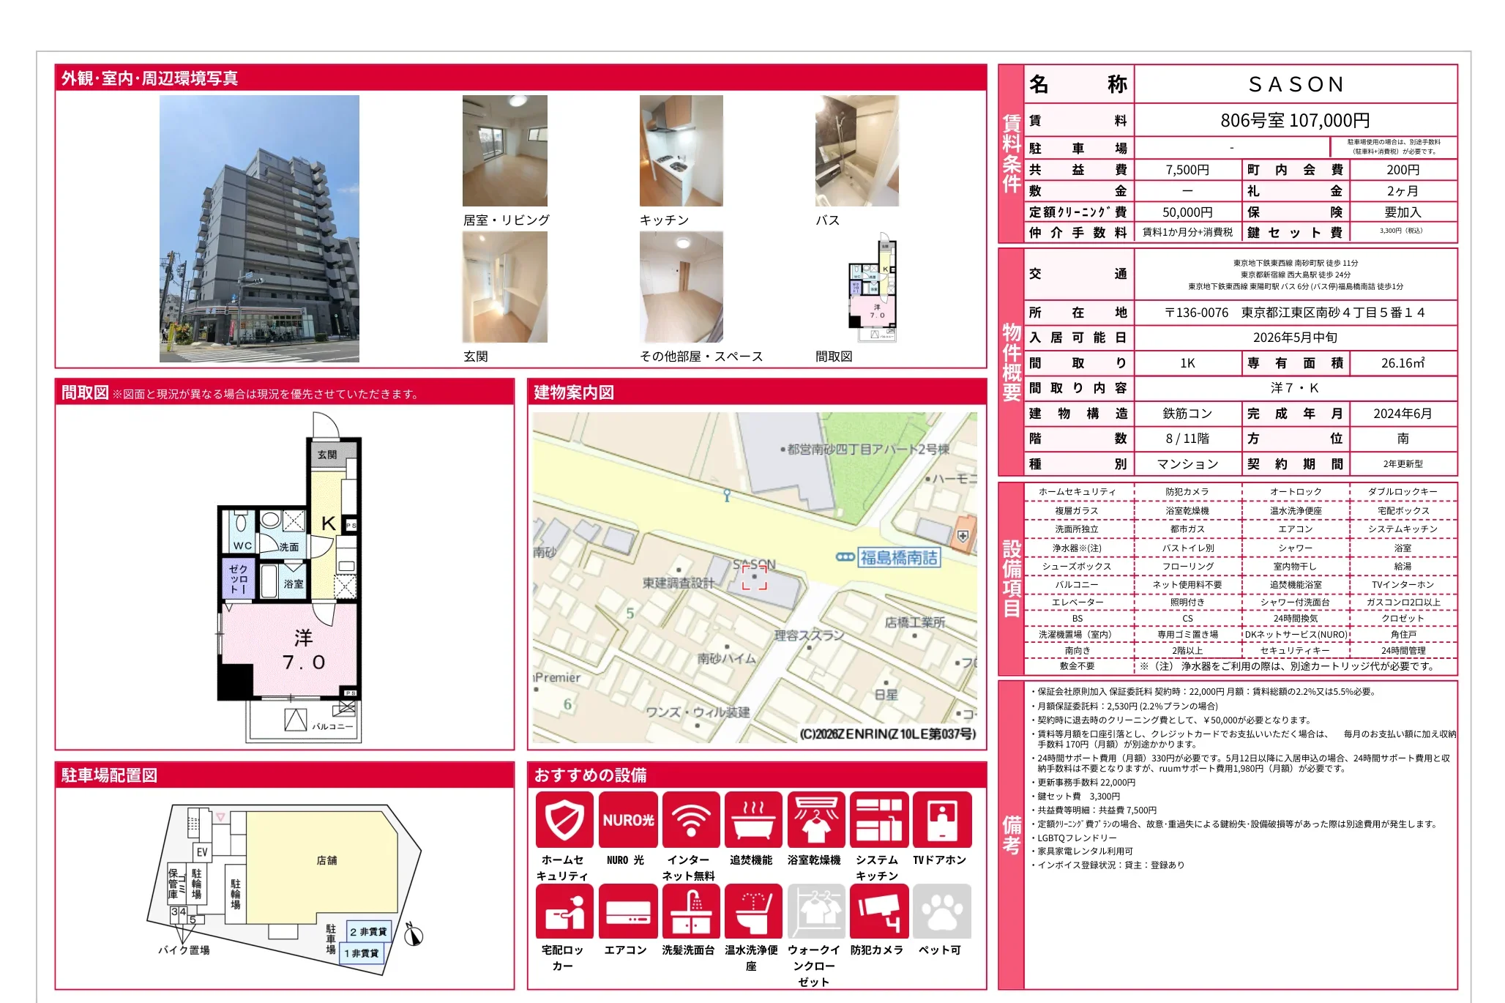The image size is (1505, 1003).
Task: Click the エアコン air conditioner icon
Action: coord(627,911)
